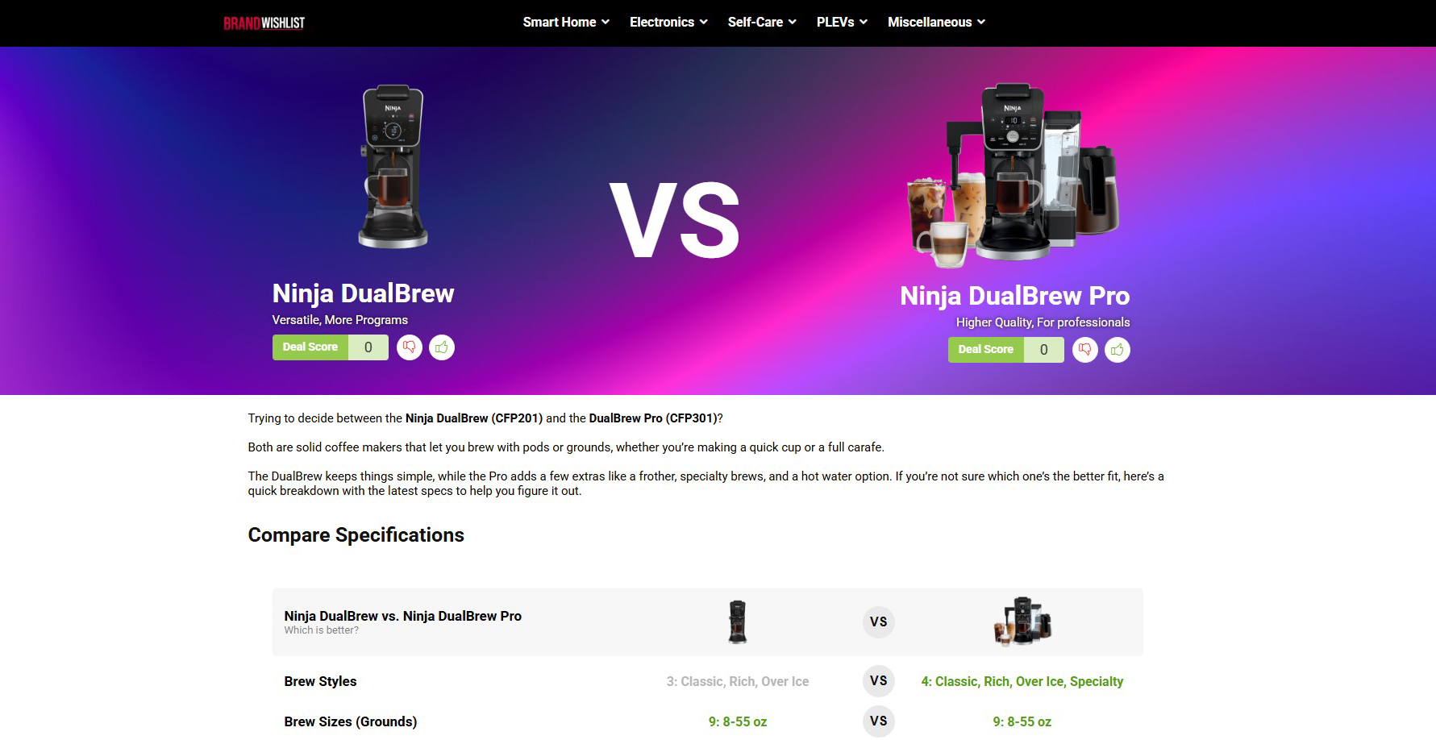Thumbs down the Ninja DualBrew

click(x=410, y=347)
